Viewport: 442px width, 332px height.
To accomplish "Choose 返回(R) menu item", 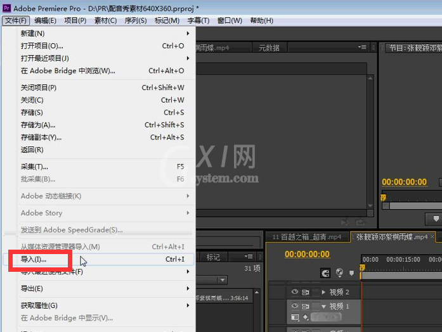I will coord(99,150).
